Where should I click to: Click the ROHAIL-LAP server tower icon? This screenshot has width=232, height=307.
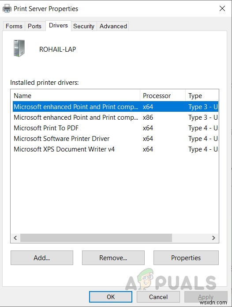pyautogui.click(x=19, y=48)
